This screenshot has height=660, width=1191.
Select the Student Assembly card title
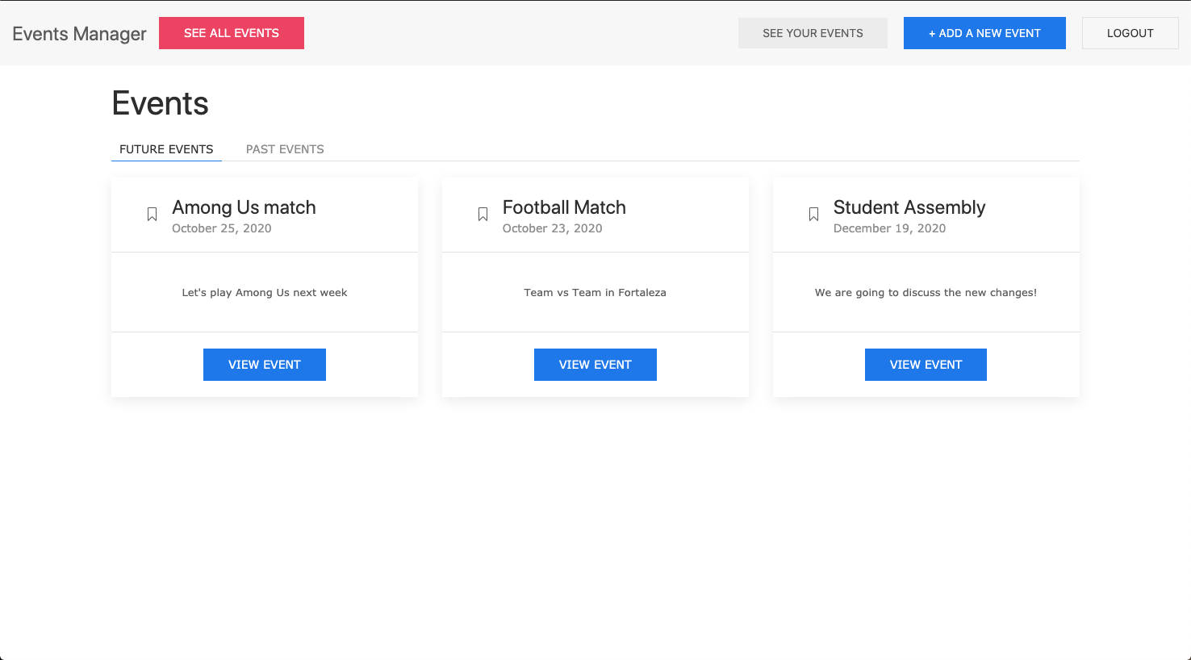(909, 207)
